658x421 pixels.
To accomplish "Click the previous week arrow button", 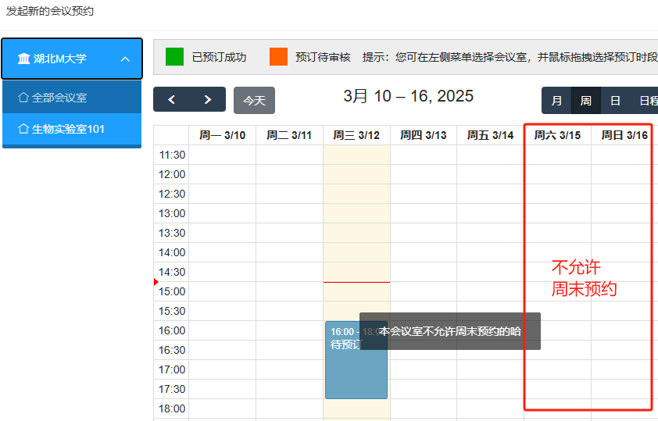I will pyautogui.click(x=172, y=100).
